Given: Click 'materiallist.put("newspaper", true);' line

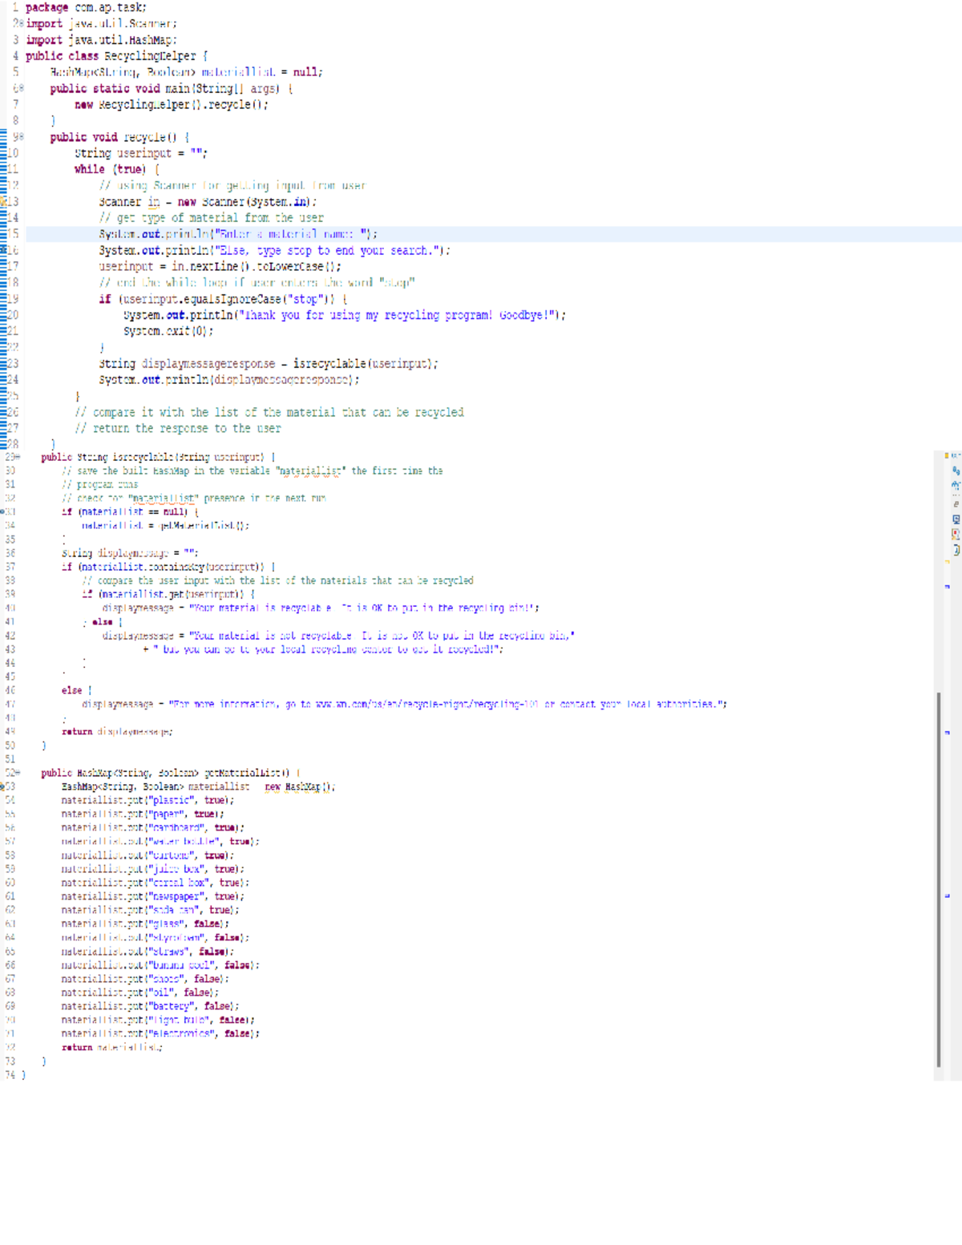Looking at the screenshot, I should pyautogui.click(x=152, y=896).
